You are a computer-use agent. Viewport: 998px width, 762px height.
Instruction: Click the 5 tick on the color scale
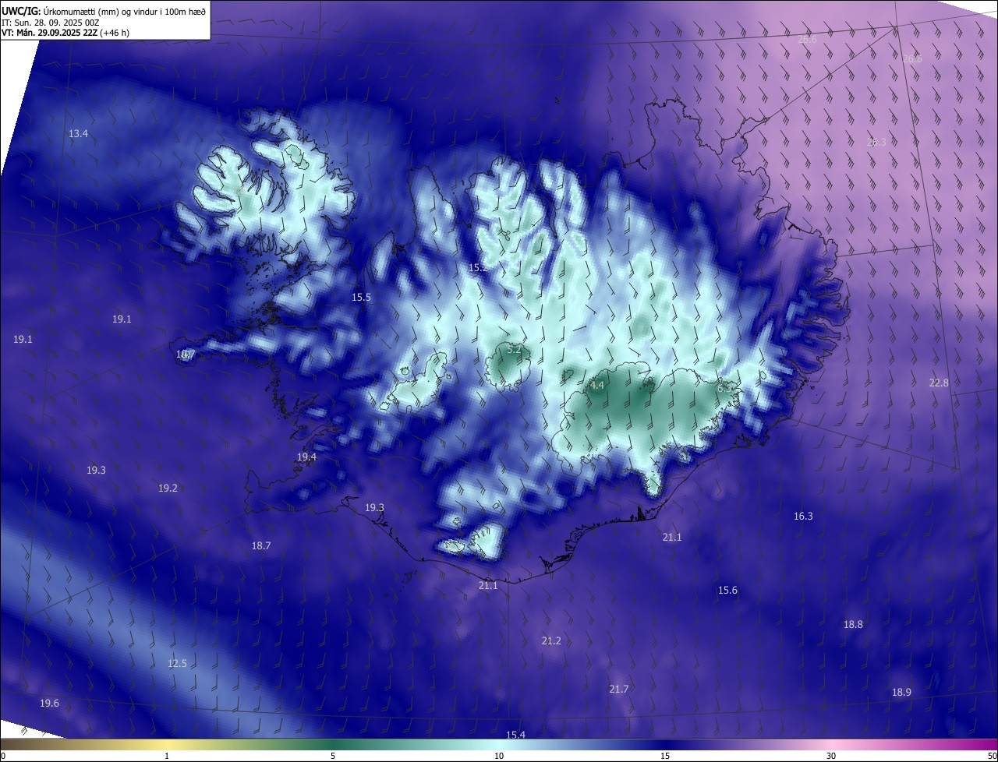[333, 756]
